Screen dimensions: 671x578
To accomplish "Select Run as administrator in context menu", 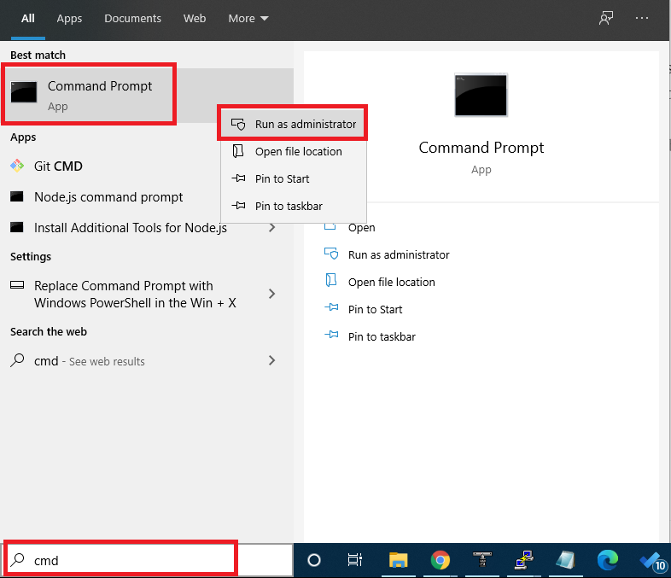I will 293,124.
